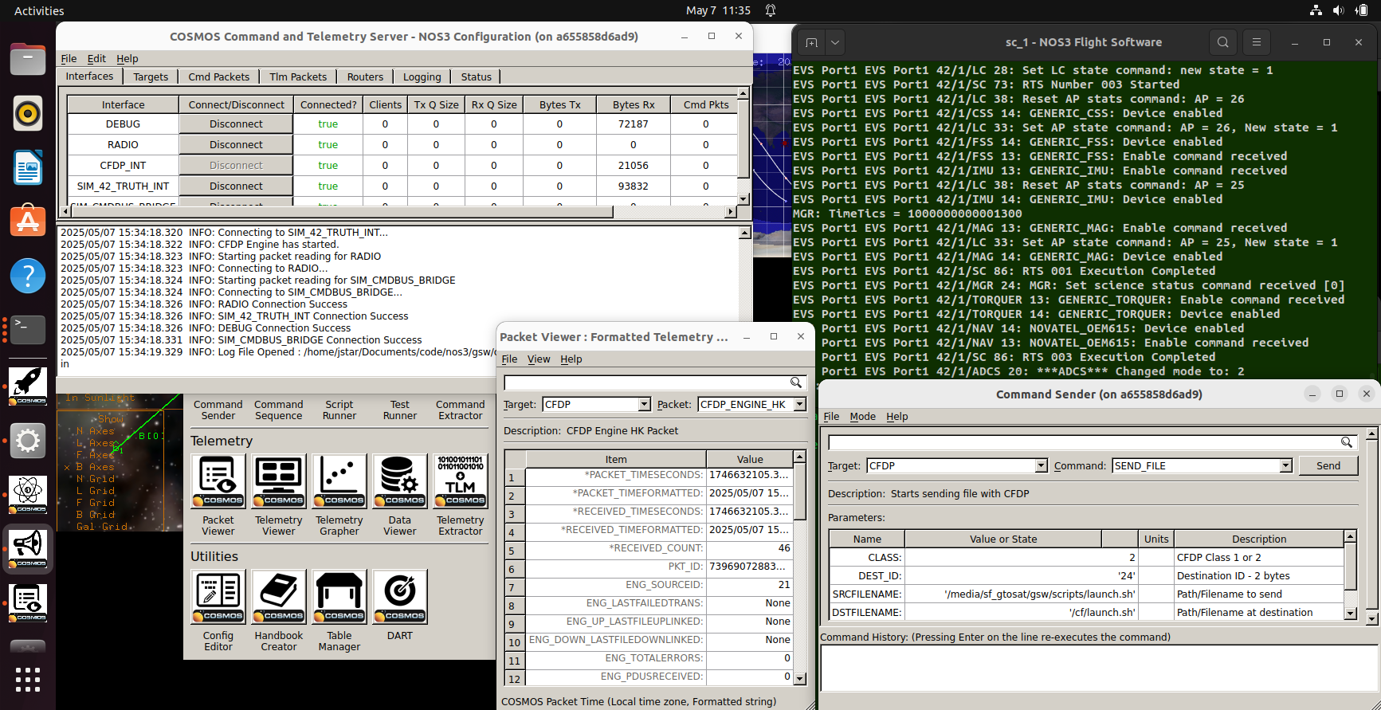
Task: Switch to the Cmd Packets tab
Action: [x=219, y=76]
